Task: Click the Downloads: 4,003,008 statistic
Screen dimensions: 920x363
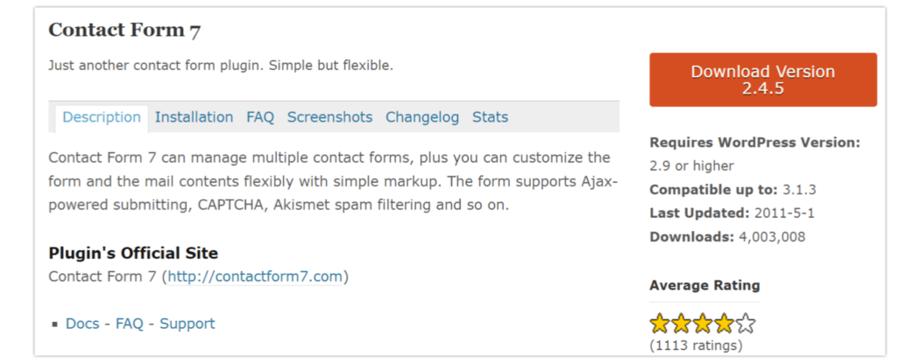Action: (x=727, y=237)
